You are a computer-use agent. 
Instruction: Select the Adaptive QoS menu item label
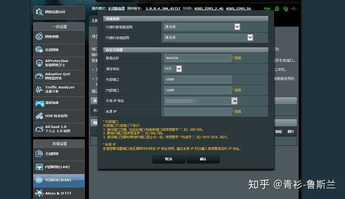[57, 76]
